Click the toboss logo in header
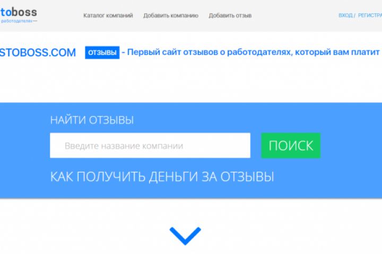The image size is (382, 254). [19, 15]
